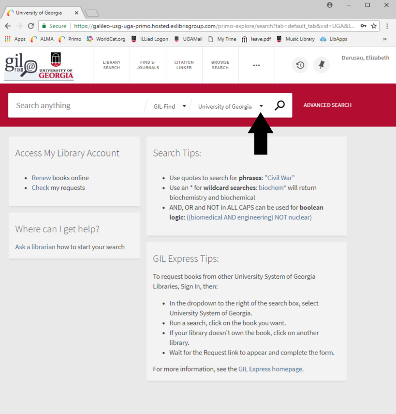Show hidden bookmarks with the chevron

(x=385, y=39)
